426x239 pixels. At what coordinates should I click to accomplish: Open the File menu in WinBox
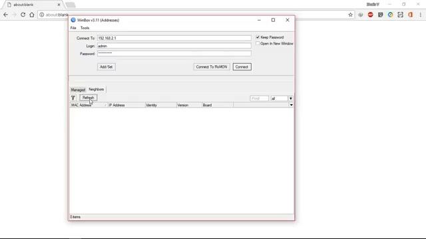click(x=73, y=28)
